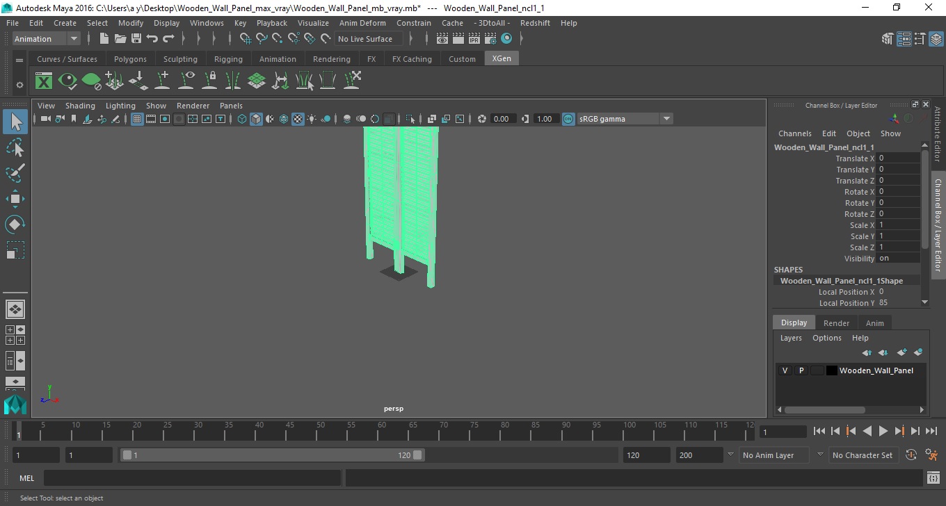Toggle the V visibility box of Wooden_Wall_Panel layer
This screenshot has height=506, width=946.
click(785, 370)
